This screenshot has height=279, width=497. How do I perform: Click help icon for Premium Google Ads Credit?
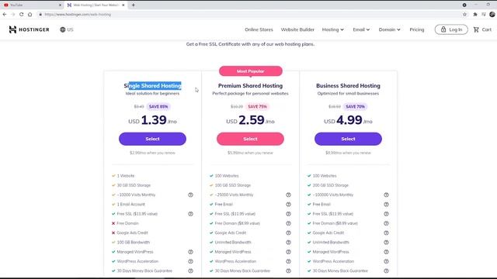click(x=288, y=232)
